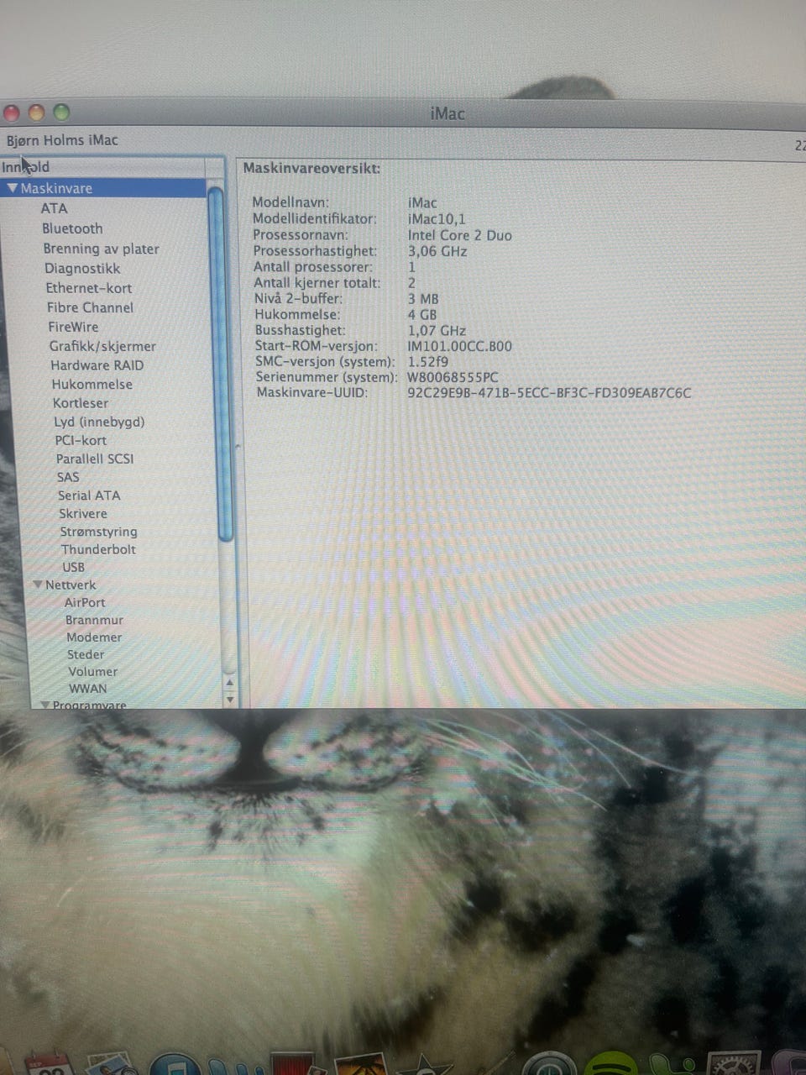Choose Ethernet-kort from the list
Viewport: 806px width, 1075px height.
(88, 288)
